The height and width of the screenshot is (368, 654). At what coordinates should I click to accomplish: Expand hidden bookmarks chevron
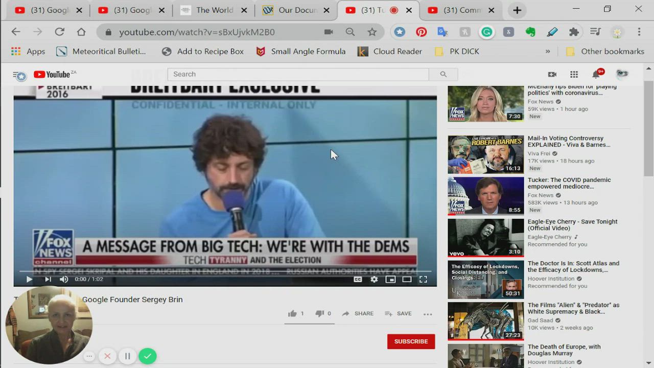pos(548,51)
